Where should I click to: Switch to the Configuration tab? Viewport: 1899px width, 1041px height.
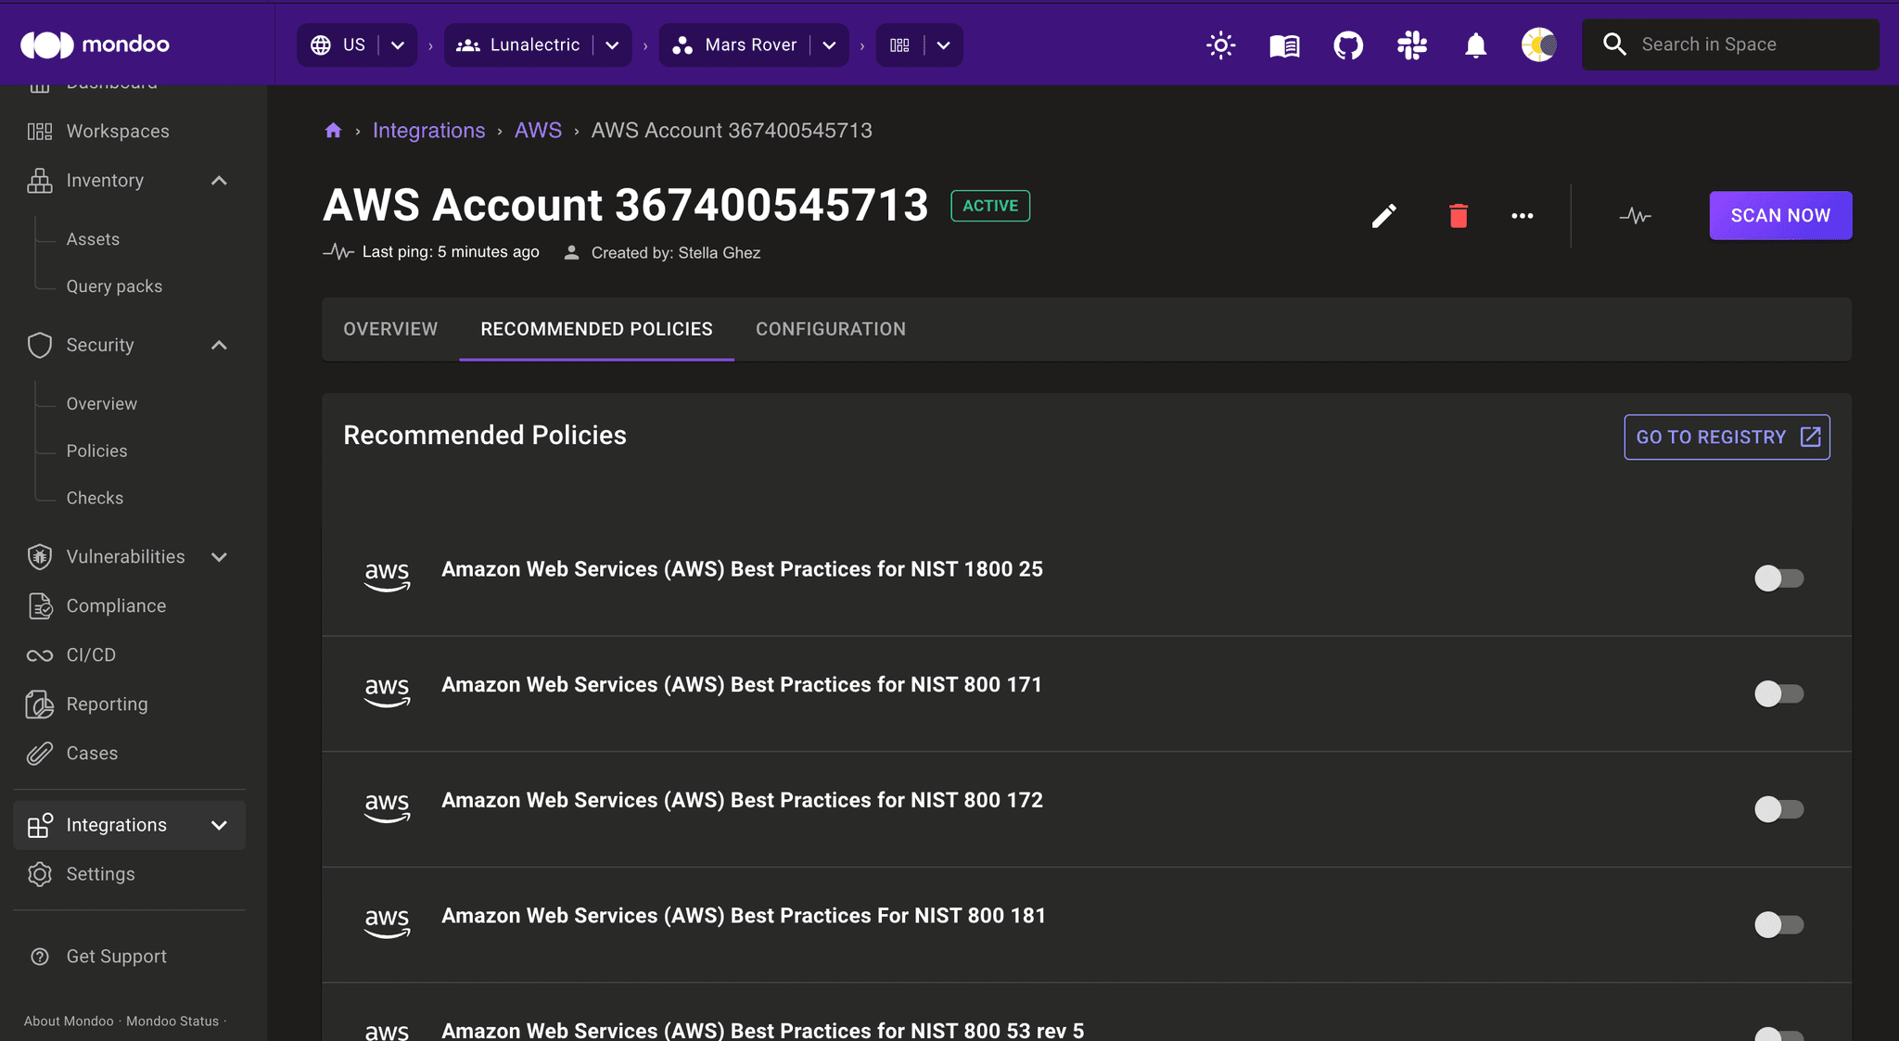pyautogui.click(x=830, y=328)
